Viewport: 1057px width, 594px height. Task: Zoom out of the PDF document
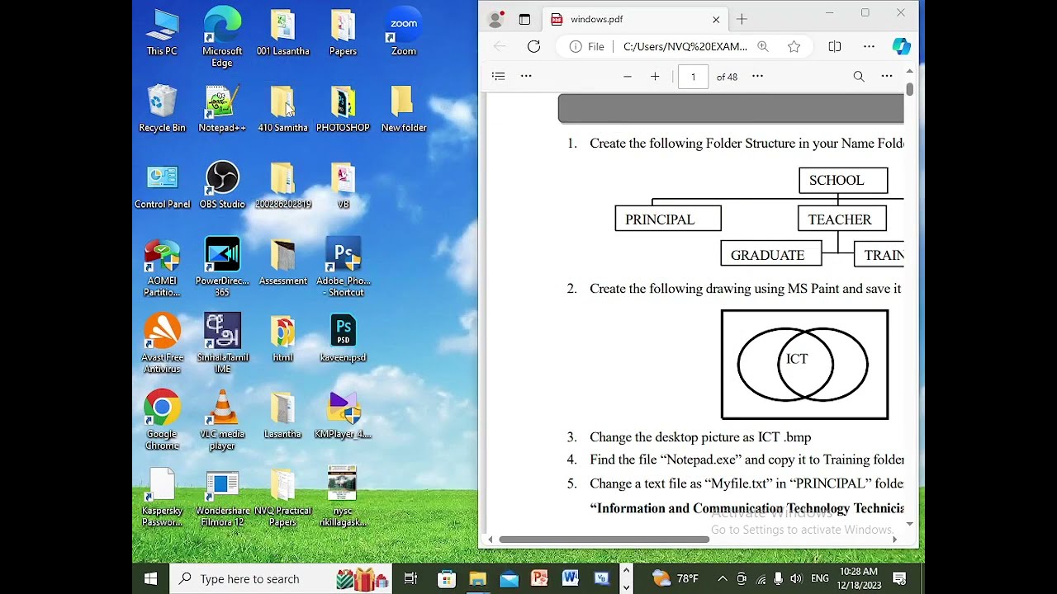click(628, 77)
